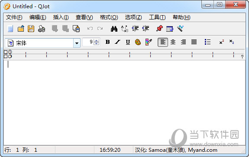Decrease paragraph indent

coord(146,29)
